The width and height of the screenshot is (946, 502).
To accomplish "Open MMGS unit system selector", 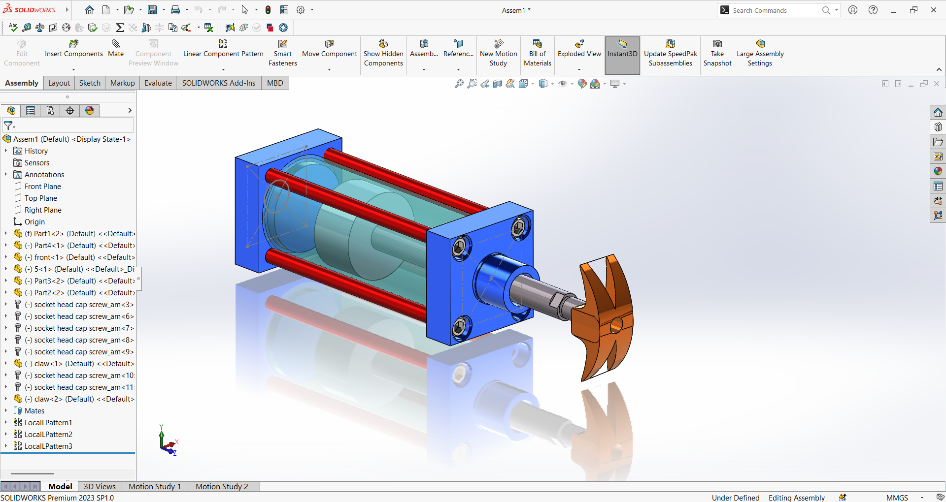I will tap(897, 498).
